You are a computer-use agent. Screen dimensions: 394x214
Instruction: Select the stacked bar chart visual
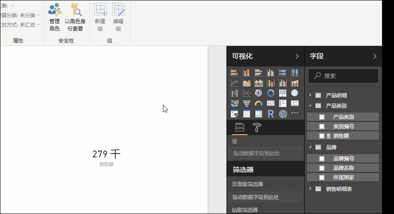tap(234, 73)
